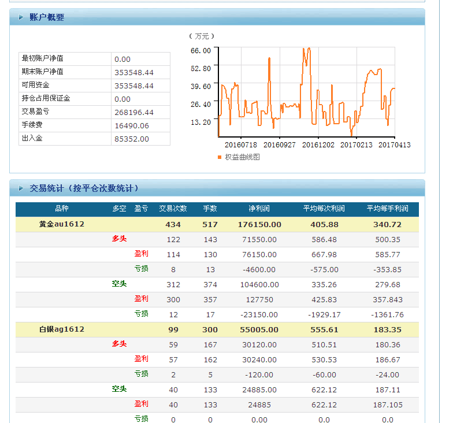Select the 白银ag1612 product row
This screenshot has width=453, height=423.
click(61, 329)
